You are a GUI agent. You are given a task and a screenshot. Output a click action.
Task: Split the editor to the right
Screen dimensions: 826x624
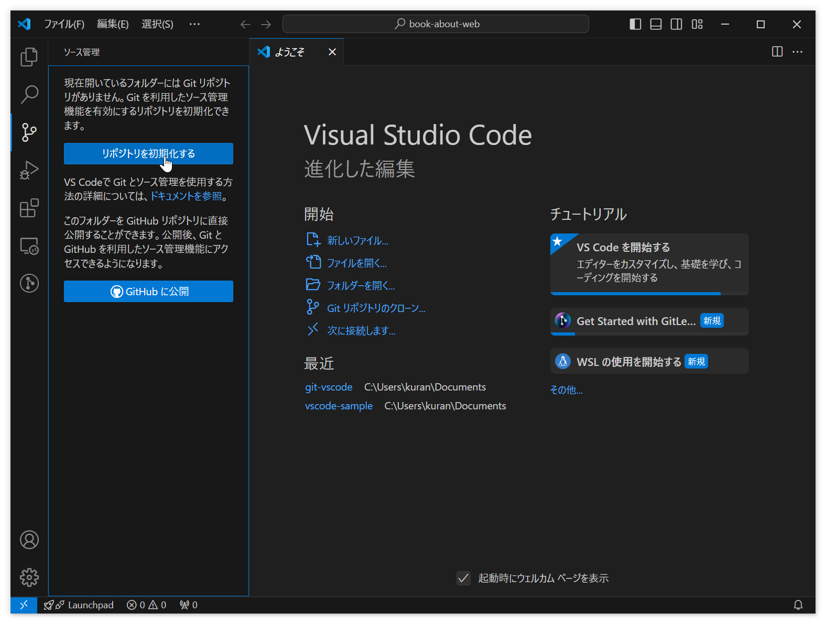[777, 51]
